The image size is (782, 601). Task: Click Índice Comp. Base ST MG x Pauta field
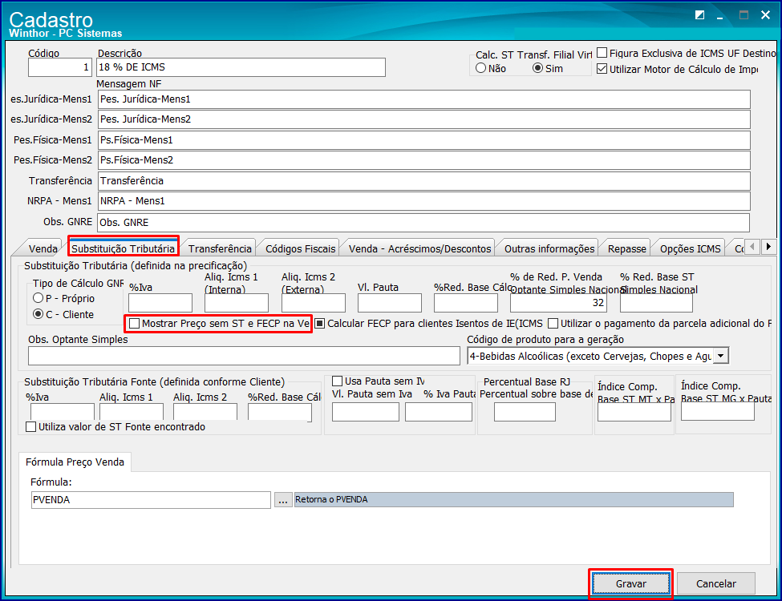tap(718, 411)
